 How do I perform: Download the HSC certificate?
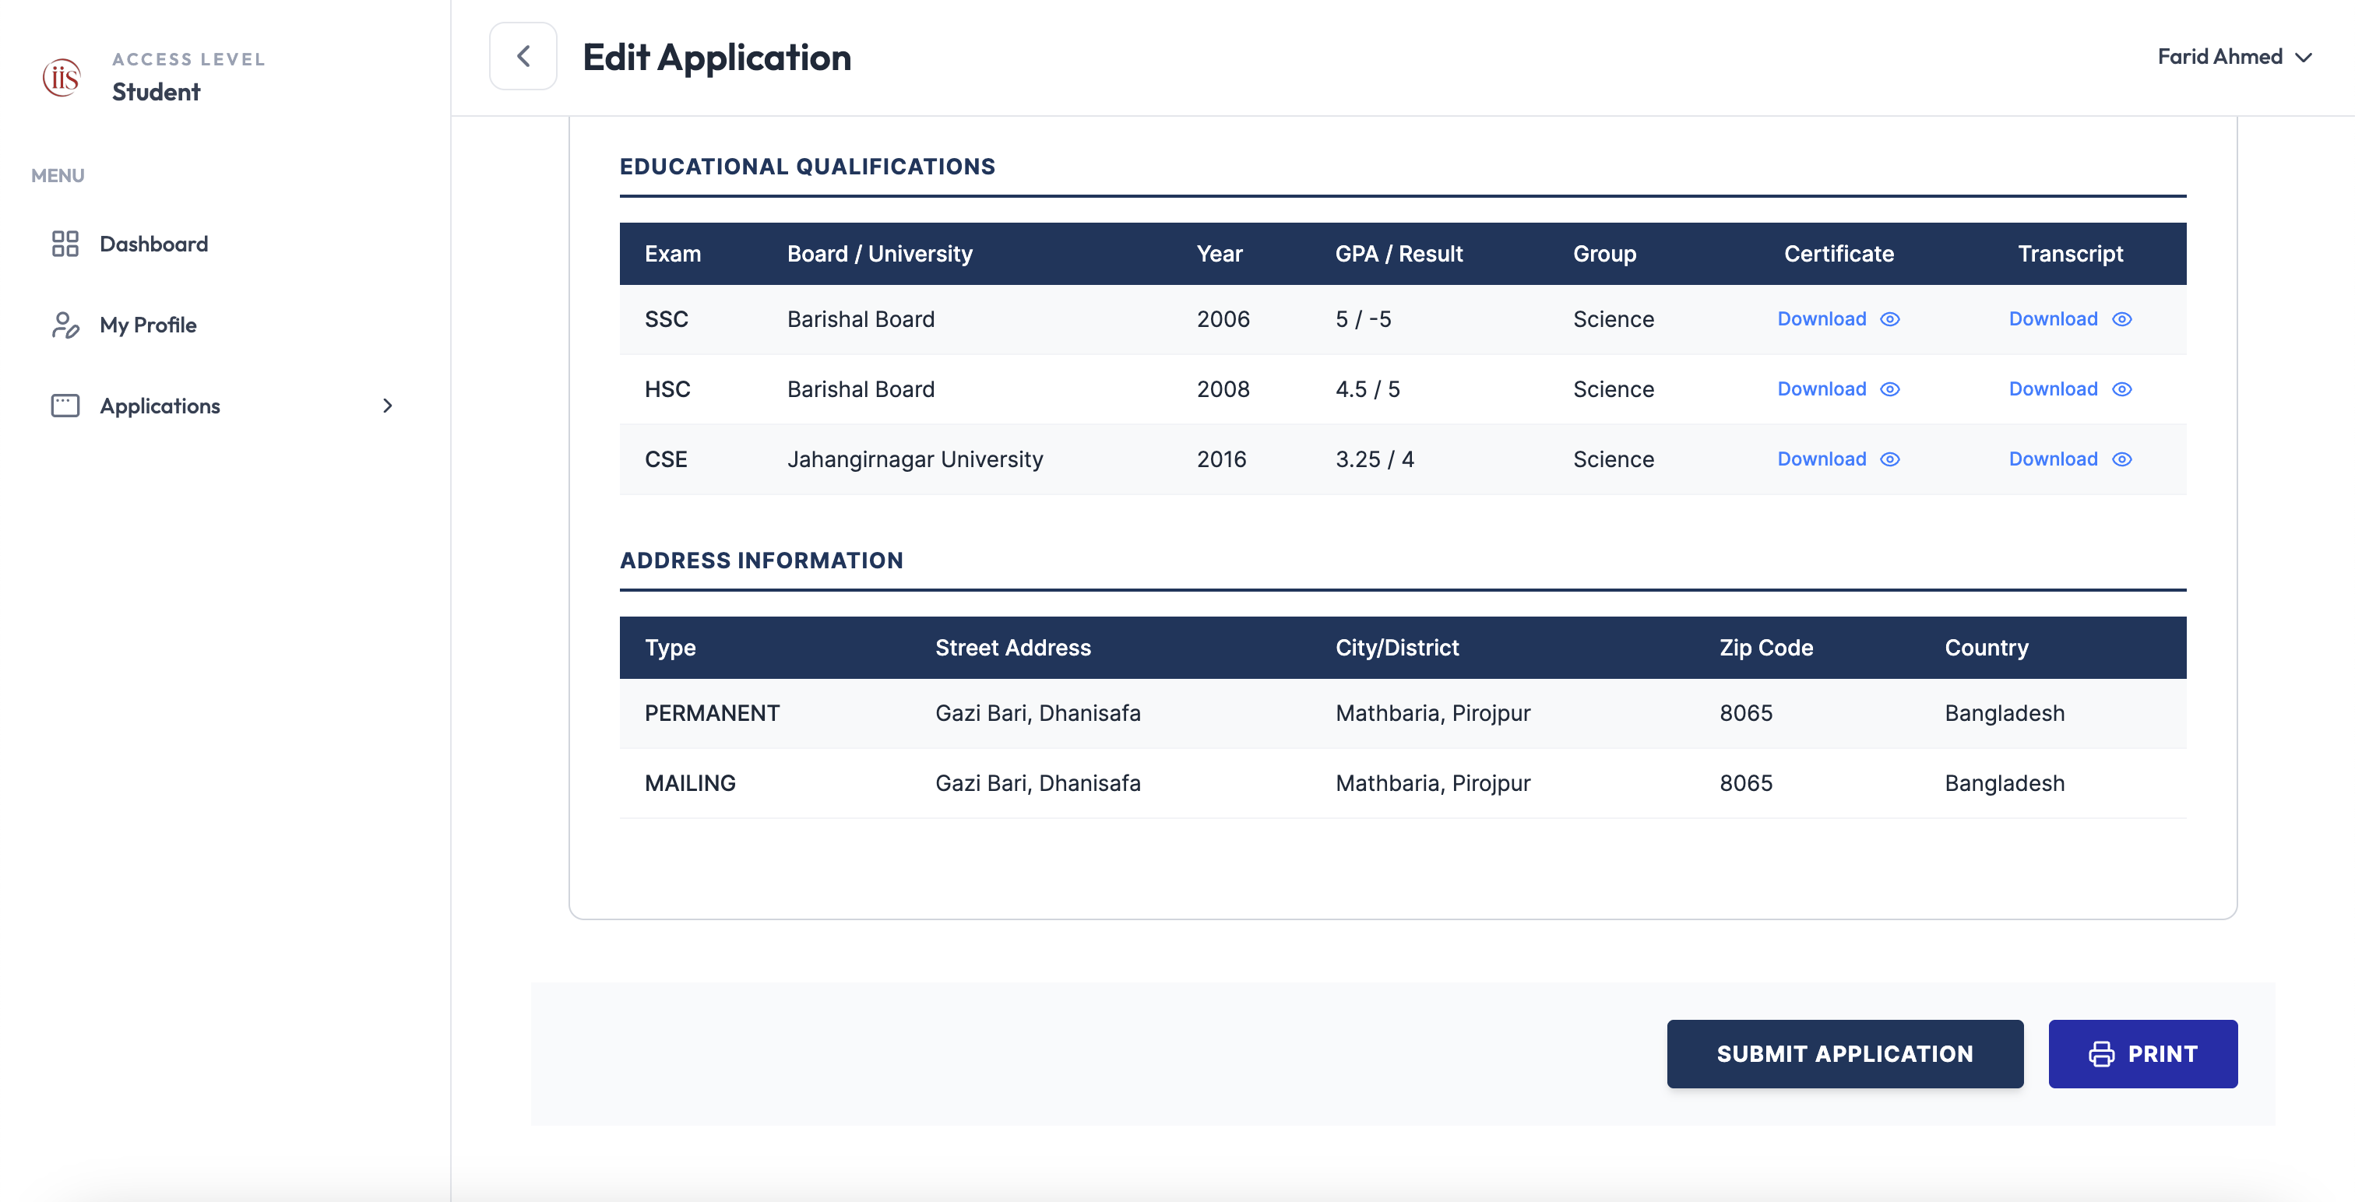point(1821,389)
